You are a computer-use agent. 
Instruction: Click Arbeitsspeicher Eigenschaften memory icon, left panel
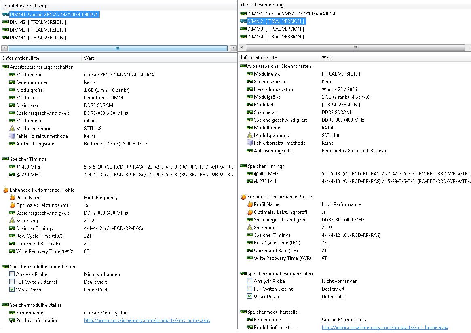[x=6, y=67]
